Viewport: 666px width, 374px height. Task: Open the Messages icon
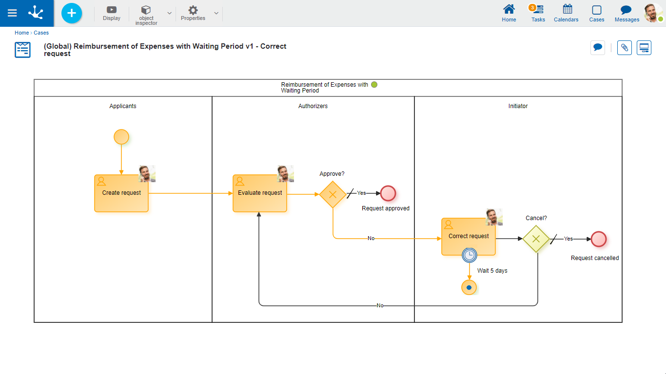(627, 13)
